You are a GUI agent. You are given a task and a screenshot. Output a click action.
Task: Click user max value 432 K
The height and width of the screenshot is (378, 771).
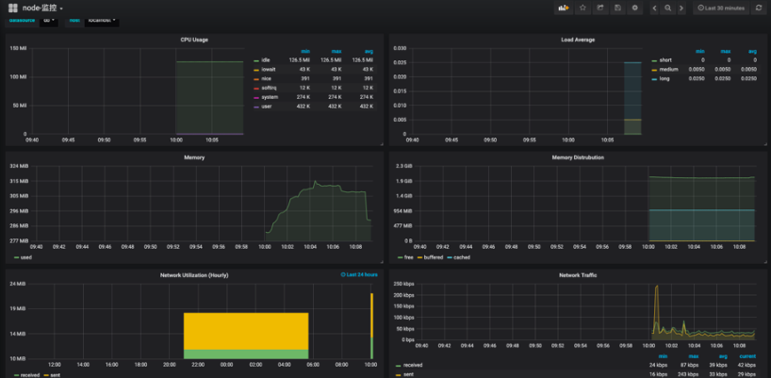336,107
